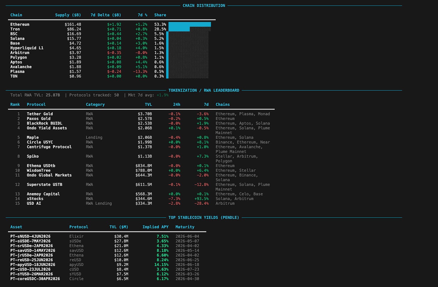Click Centrifuge Protocol name
Image resolution: width=438 pixels, height=287 pixels.
[x=49, y=147]
